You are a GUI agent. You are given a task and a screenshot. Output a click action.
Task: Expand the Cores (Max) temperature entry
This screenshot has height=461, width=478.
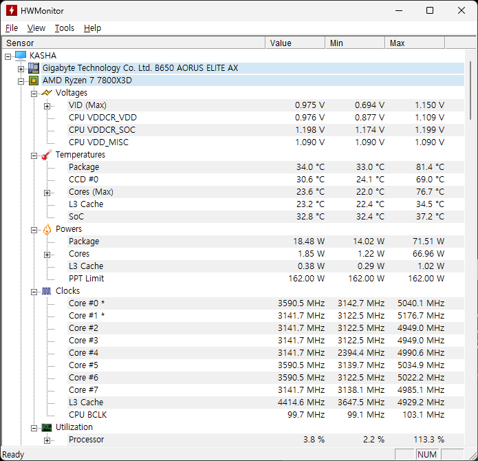[x=47, y=193]
